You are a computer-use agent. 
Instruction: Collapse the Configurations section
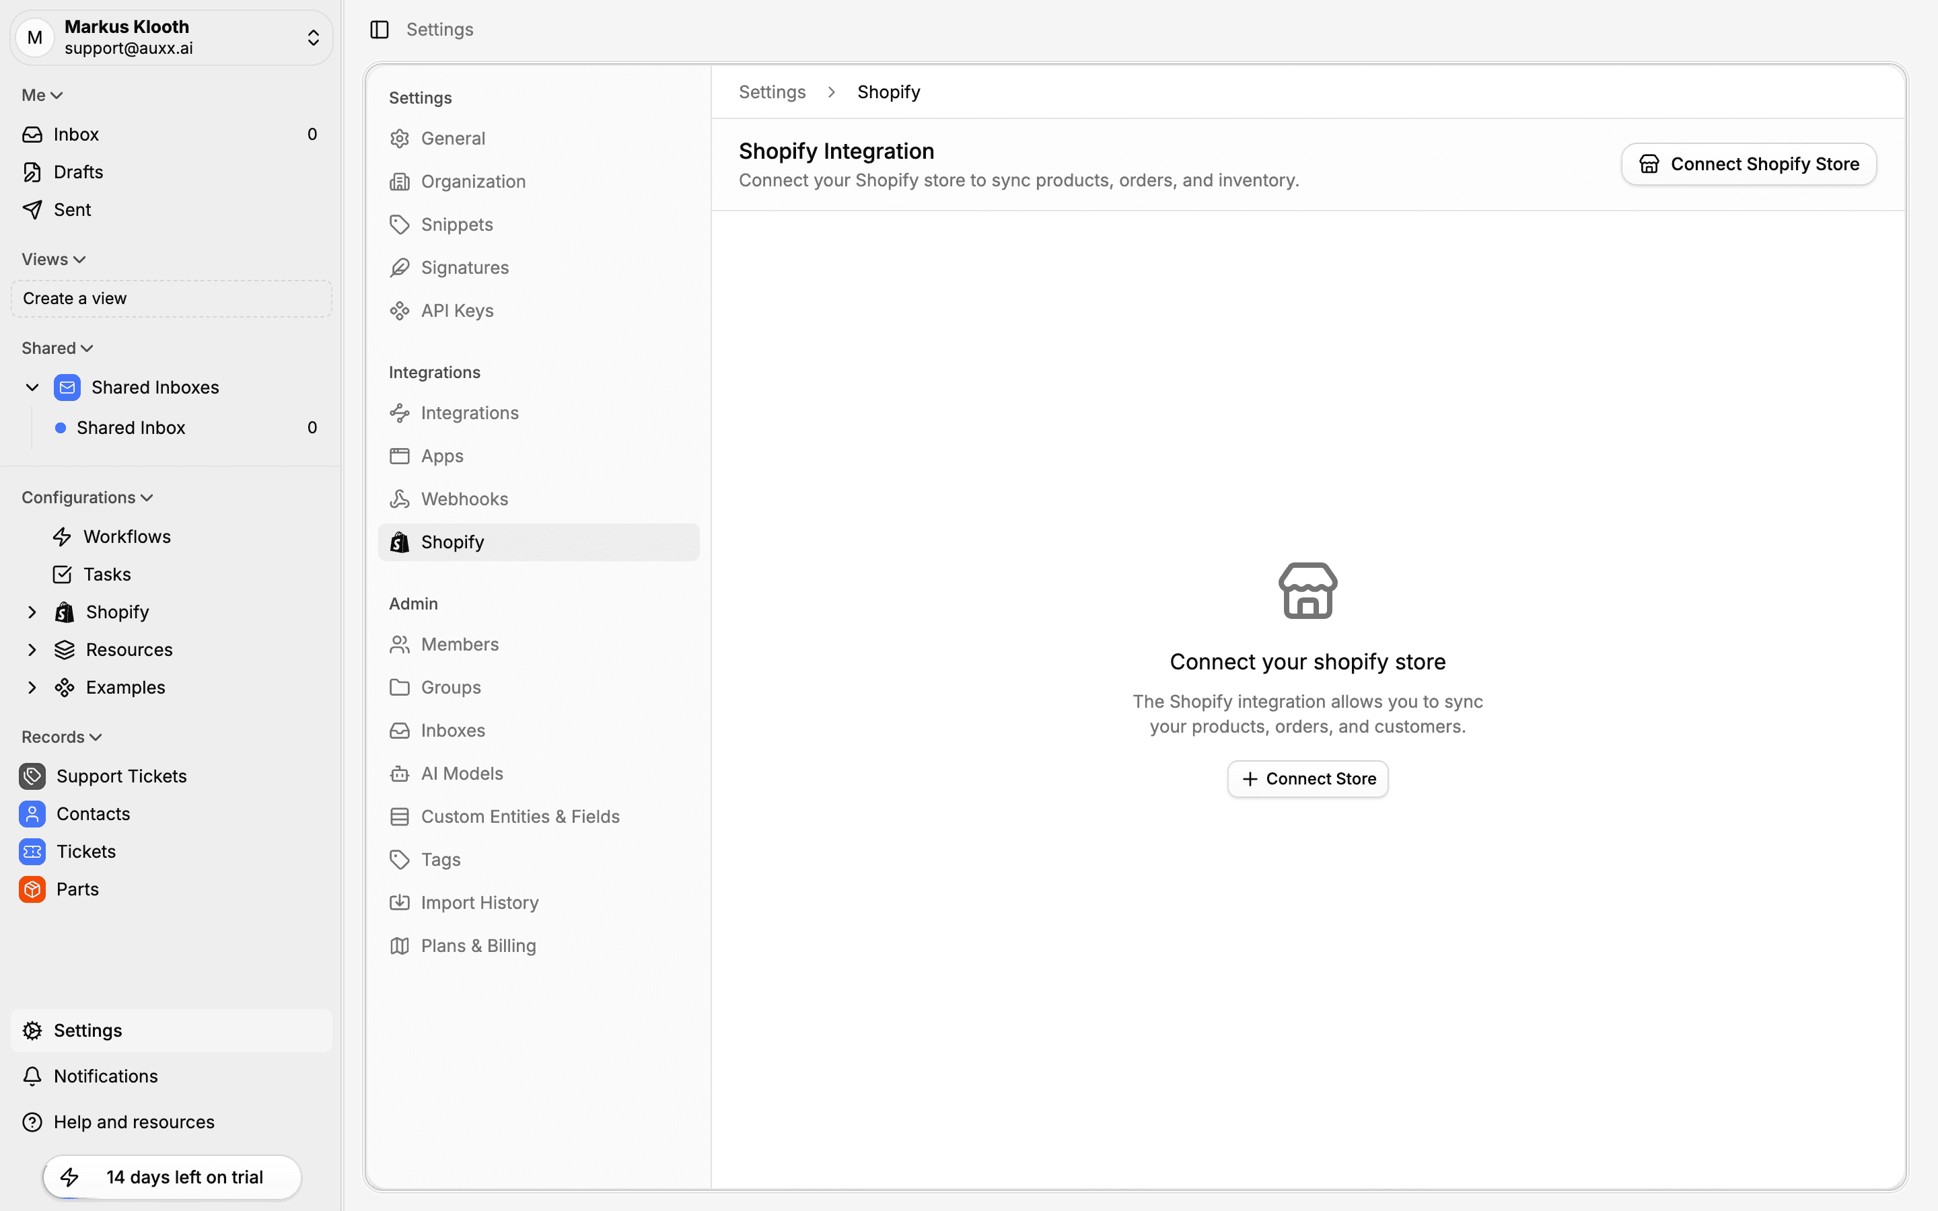87,497
